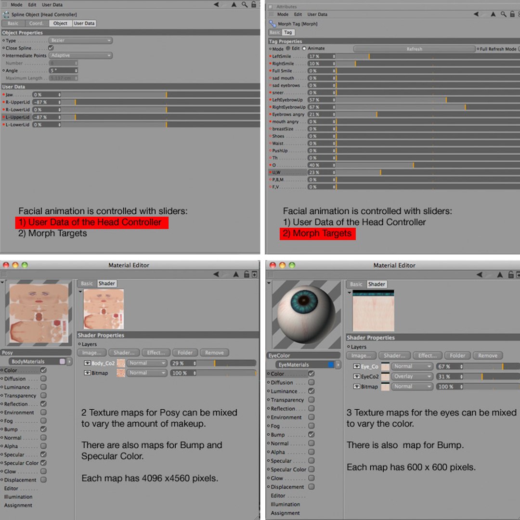Screen dimensions: 520x520
Task: Toggle the lock icon in the EyeColor Material Editor
Action: [x=511, y=274]
